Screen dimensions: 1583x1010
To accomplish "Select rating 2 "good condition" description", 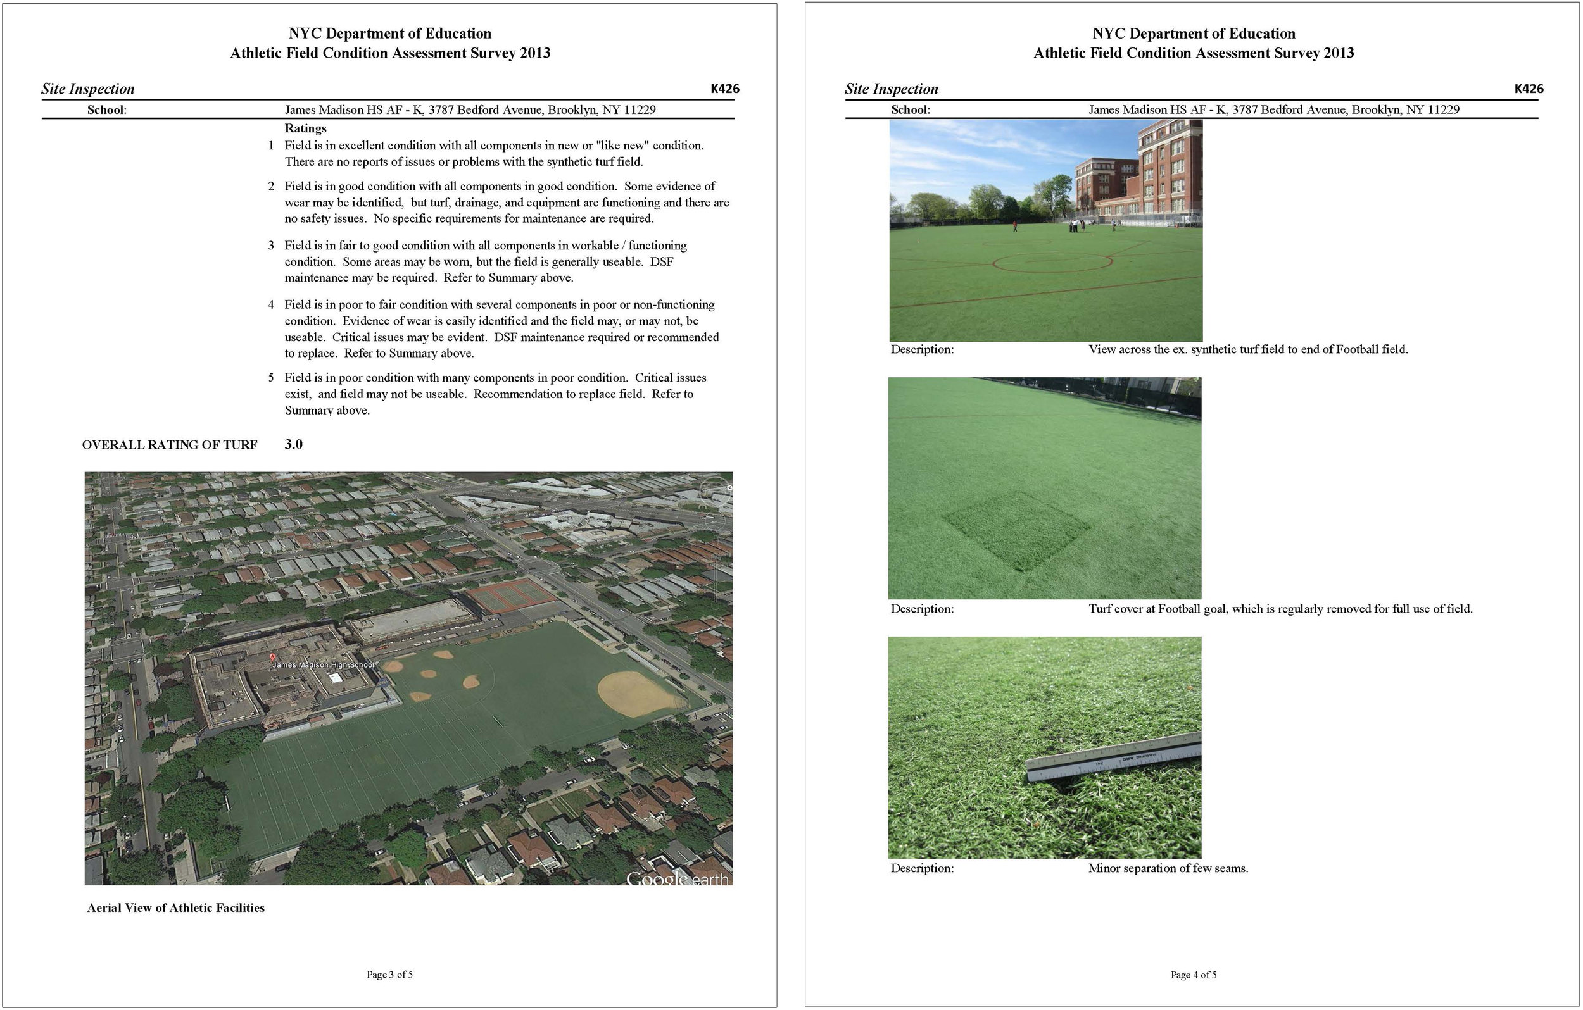I will click(x=507, y=203).
